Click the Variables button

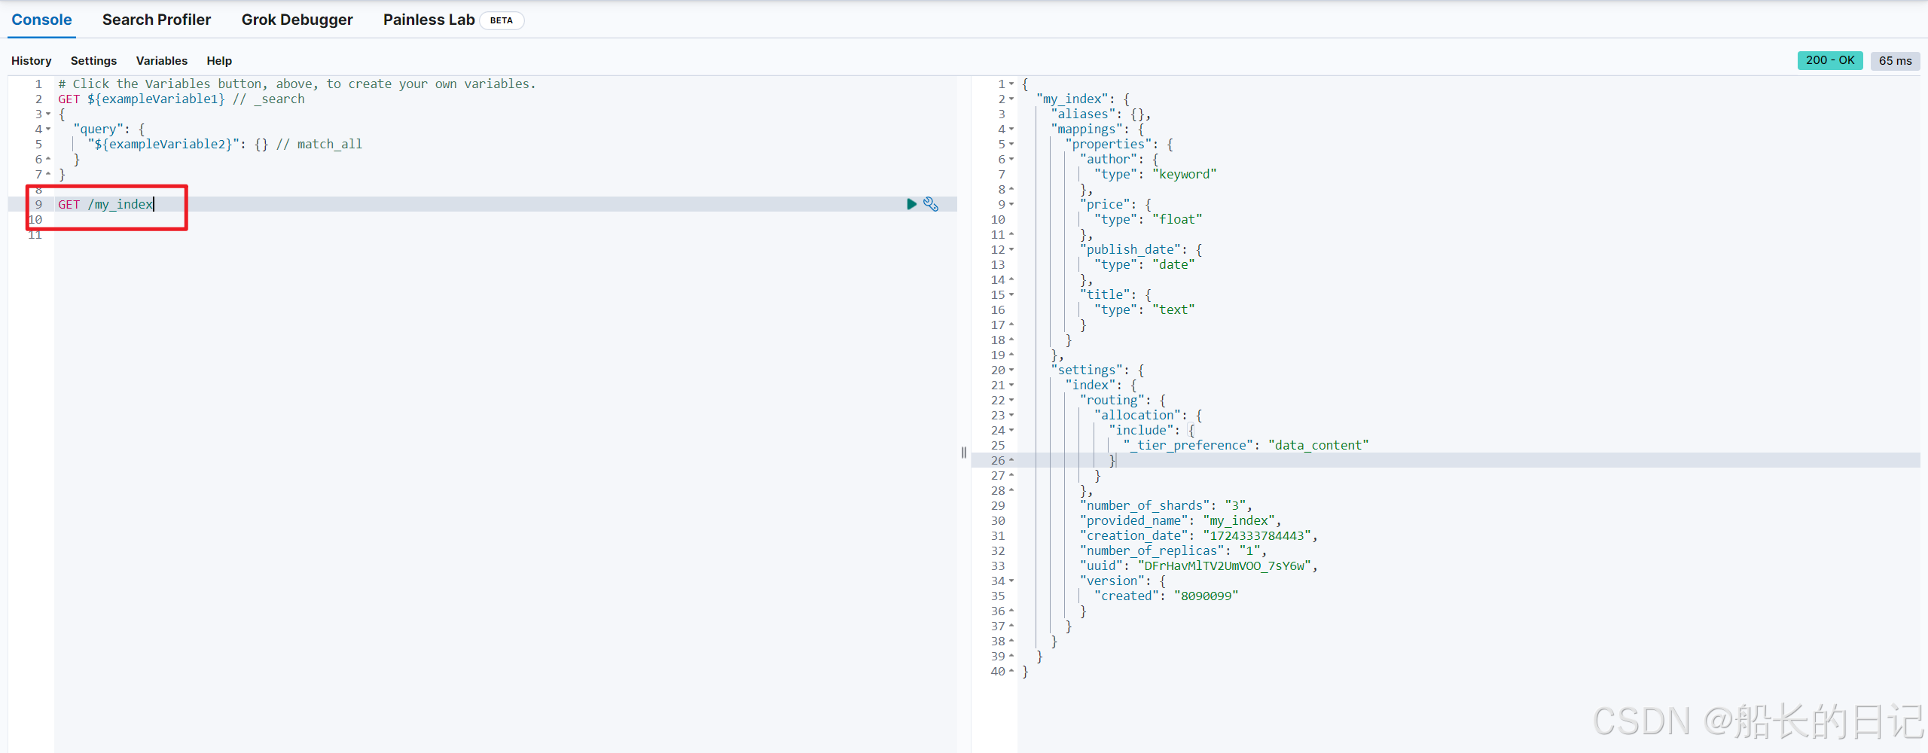tap(161, 61)
